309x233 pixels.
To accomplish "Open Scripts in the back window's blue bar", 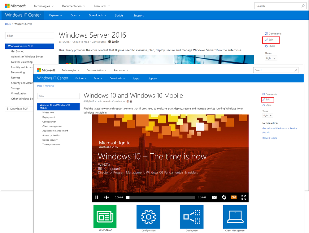I will coord(119,15).
